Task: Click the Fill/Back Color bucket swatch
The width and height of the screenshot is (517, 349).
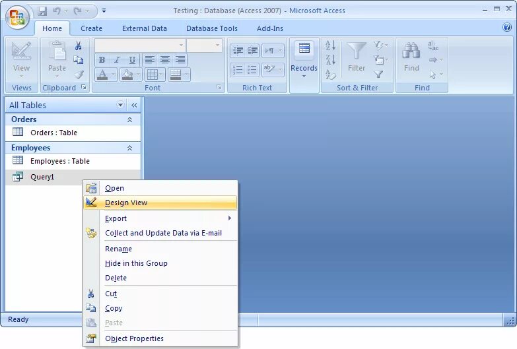Action: pos(127,75)
